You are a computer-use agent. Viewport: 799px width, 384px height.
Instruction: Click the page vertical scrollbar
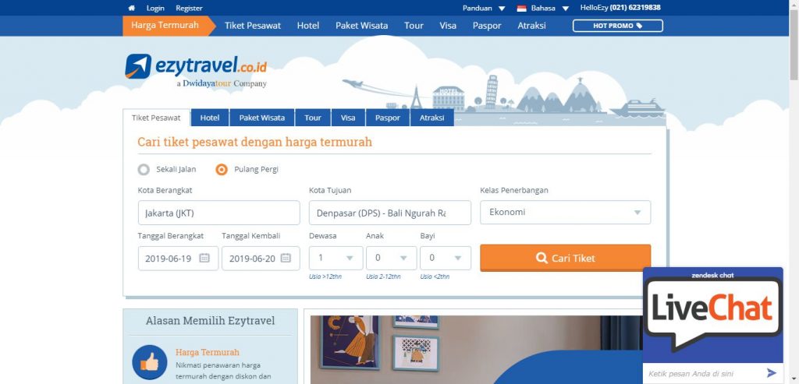[x=794, y=192]
